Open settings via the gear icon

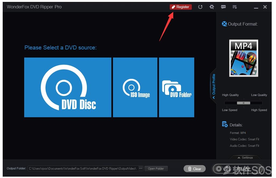tap(212, 7)
